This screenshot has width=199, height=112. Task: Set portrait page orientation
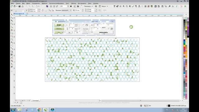coord(43,10)
